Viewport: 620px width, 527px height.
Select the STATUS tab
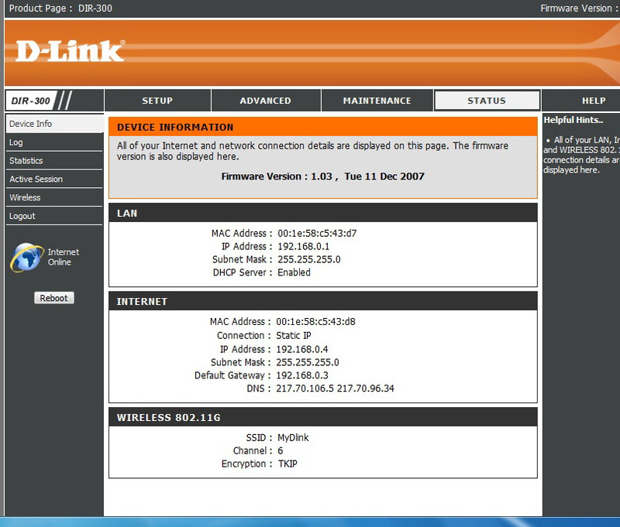pos(487,101)
